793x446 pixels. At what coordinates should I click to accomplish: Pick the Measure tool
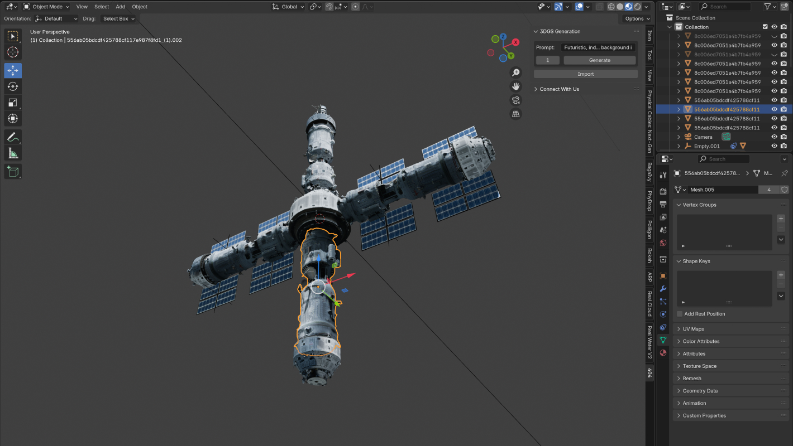click(x=13, y=153)
